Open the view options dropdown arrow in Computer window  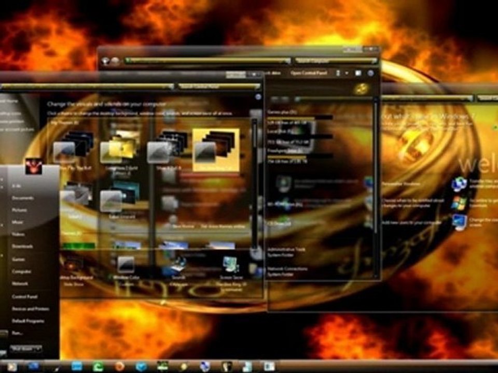347,73
